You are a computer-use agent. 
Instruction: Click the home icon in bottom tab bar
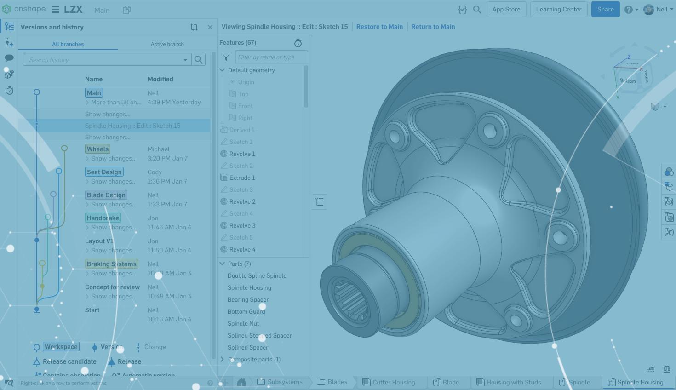coord(241,382)
